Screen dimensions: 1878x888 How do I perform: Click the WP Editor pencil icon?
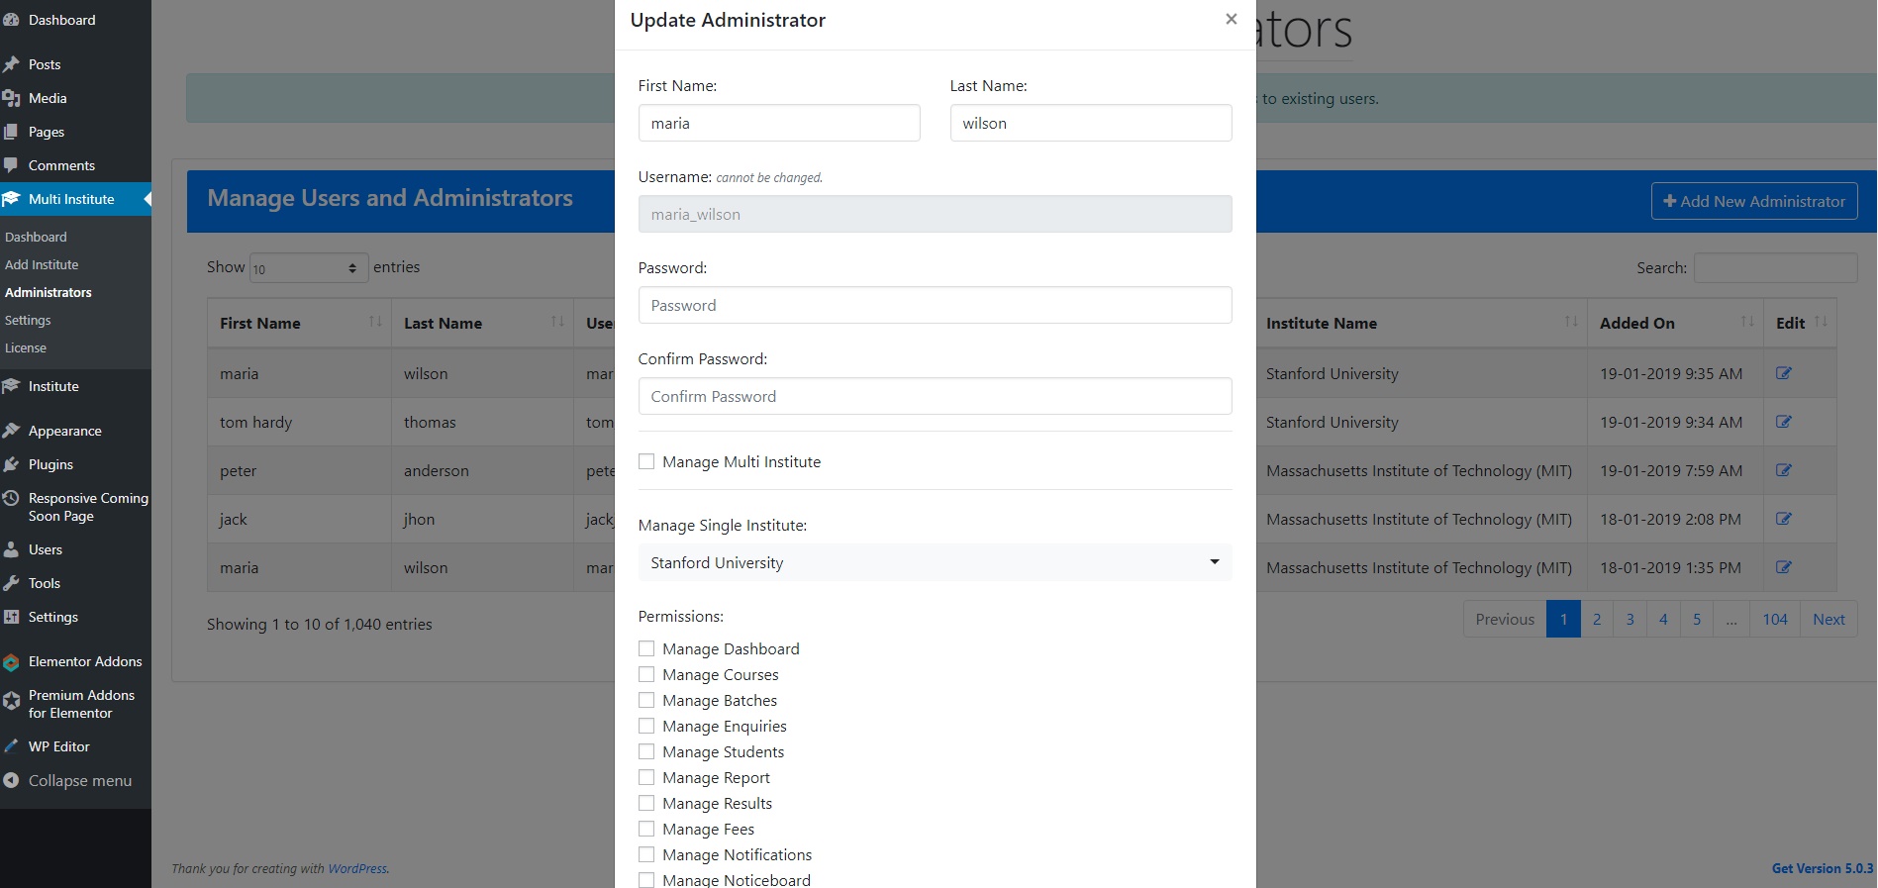point(11,746)
